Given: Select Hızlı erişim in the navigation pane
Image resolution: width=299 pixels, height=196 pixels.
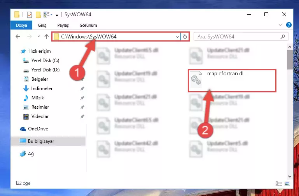Looking at the screenshot, I should [36, 51].
